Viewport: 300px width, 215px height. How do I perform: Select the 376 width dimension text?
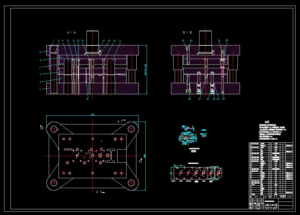[92, 115]
